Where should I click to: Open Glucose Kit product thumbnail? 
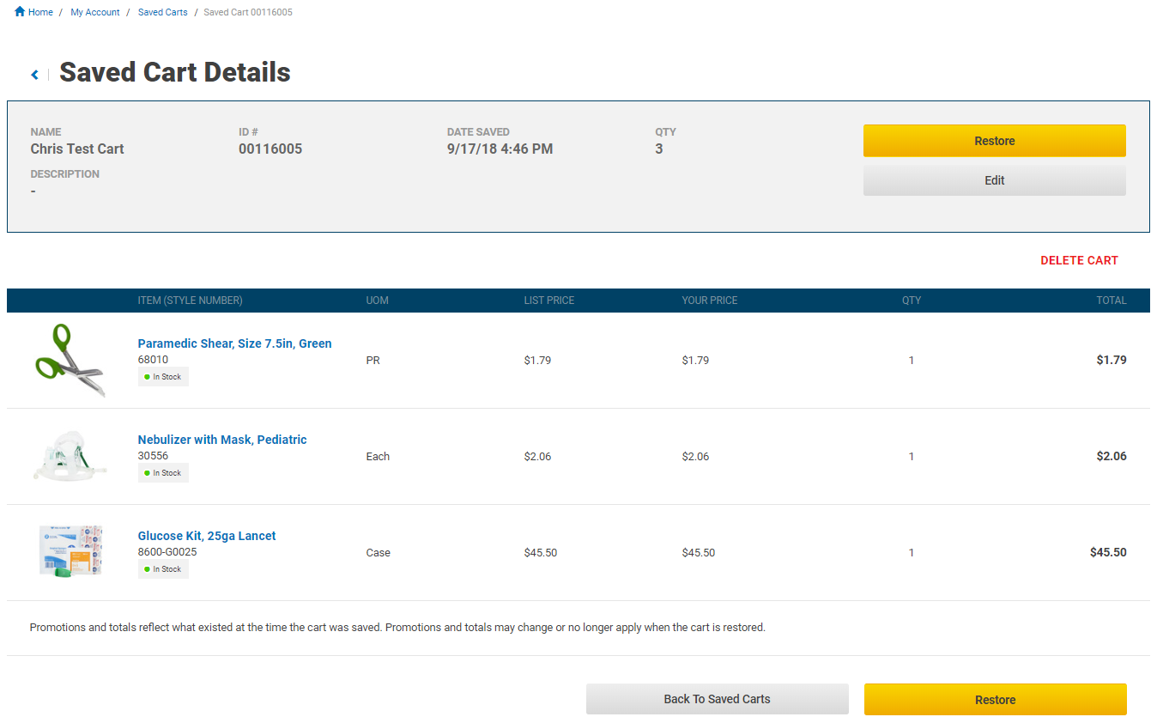tap(71, 552)
